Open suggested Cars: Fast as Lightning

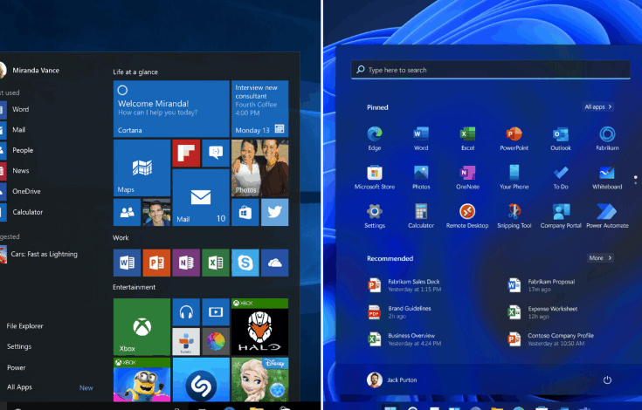tap(39, 254)
